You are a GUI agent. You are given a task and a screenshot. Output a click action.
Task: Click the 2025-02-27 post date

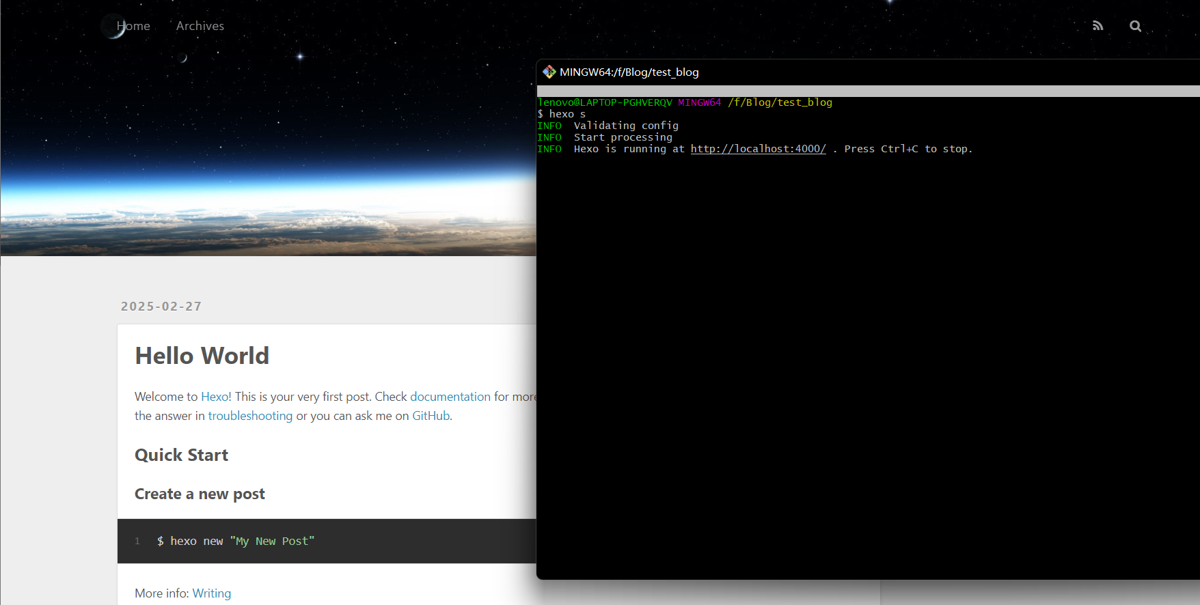point(161,307)
